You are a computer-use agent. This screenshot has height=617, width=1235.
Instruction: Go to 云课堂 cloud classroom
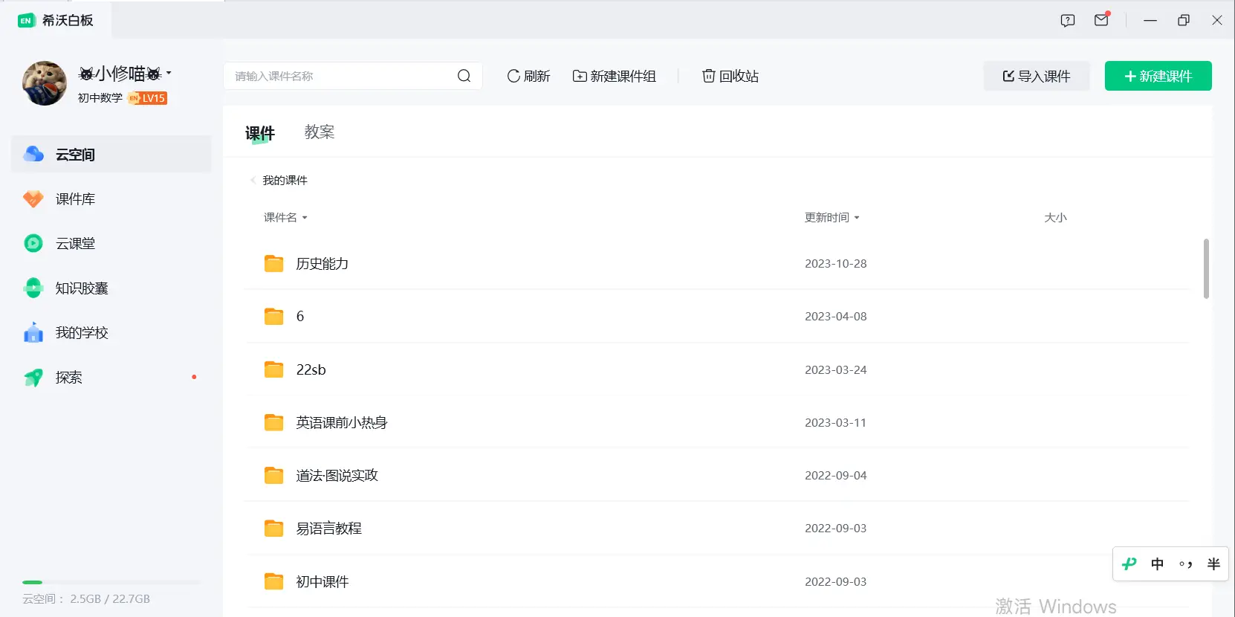[75, 244]
